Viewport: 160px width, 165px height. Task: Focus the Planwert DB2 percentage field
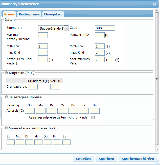click(100, 35)
